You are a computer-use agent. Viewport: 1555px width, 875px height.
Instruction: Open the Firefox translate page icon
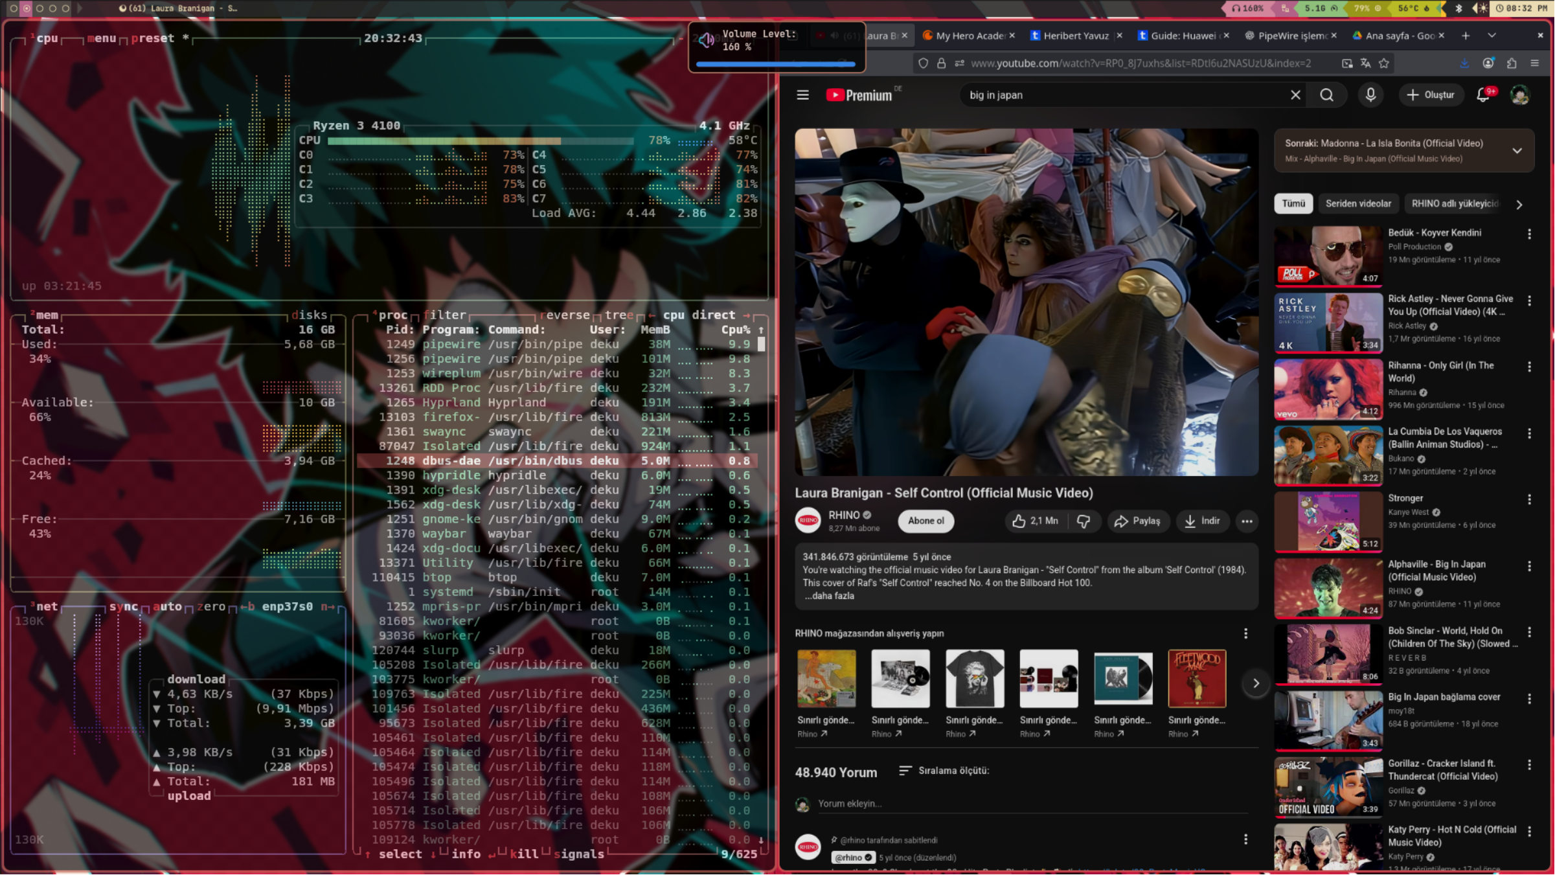[x=1365, y=63]
